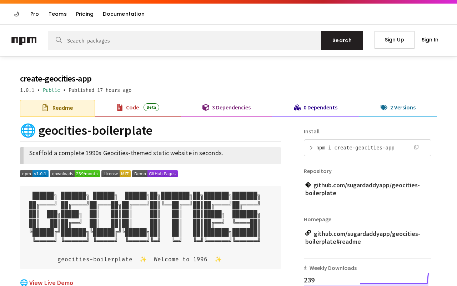
Task: Toggle dark mode moon icon
Action: pyautogui.click(x=16, y=14)
